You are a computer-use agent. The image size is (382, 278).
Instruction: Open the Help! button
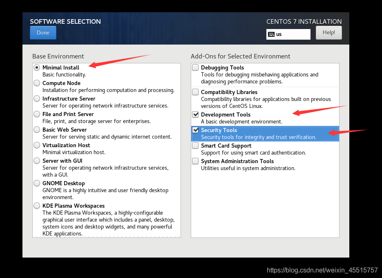click(x=328, y=33)
